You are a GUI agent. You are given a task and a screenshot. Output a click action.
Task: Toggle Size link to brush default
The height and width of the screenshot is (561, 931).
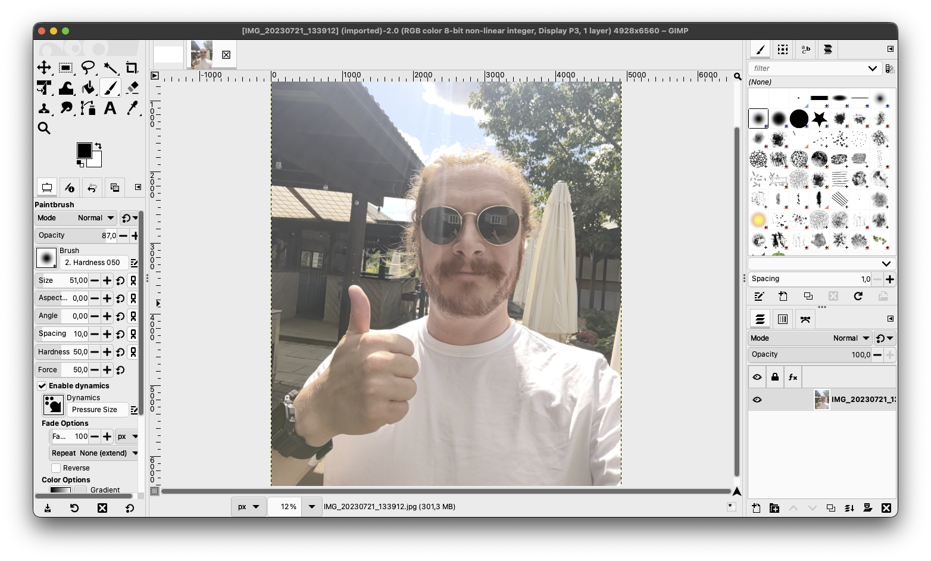coord(133,280)
